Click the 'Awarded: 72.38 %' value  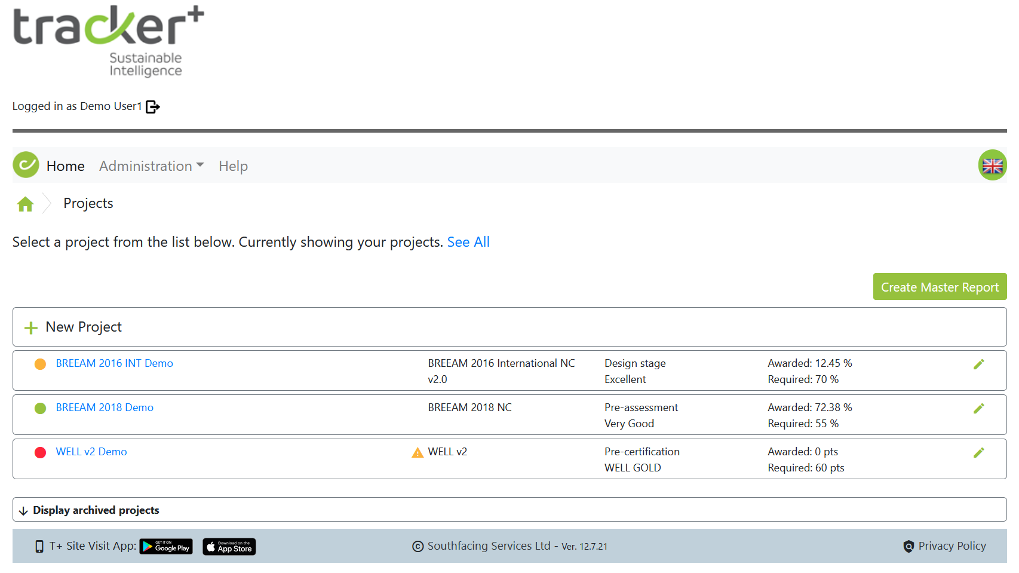tap(810, 407)
